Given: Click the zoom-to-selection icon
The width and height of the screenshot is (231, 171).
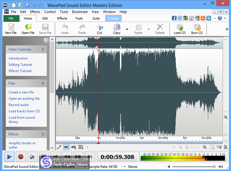Looking at the screenshot, I should 212,147.
